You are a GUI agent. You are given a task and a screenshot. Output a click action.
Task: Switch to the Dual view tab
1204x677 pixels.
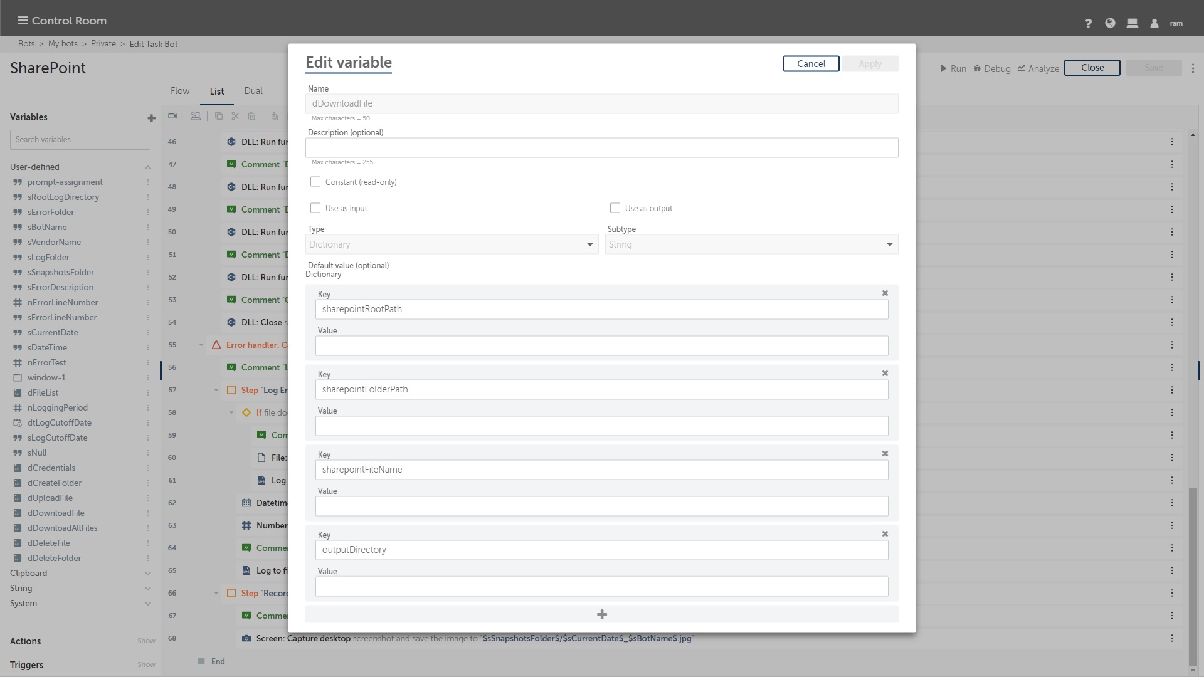point(253,91)
